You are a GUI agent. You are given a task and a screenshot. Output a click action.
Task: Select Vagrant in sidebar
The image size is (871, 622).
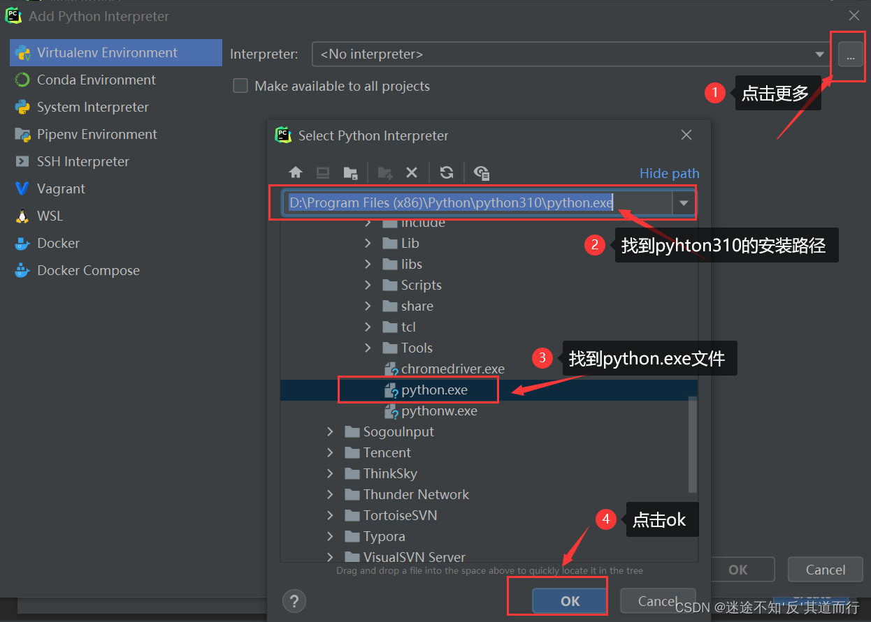tap(116, 188)
